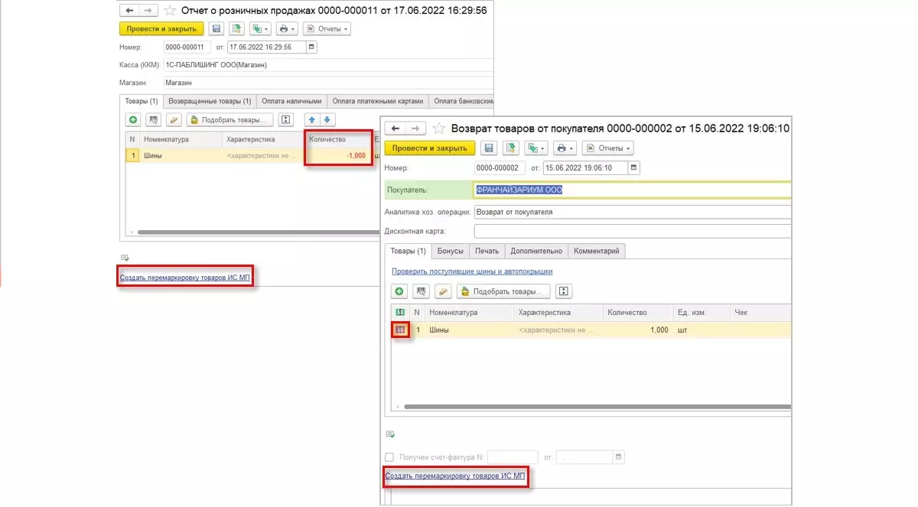Switch to the Бонусы tab
Viewport: 918px width, 507px height.
click(451, 251)
